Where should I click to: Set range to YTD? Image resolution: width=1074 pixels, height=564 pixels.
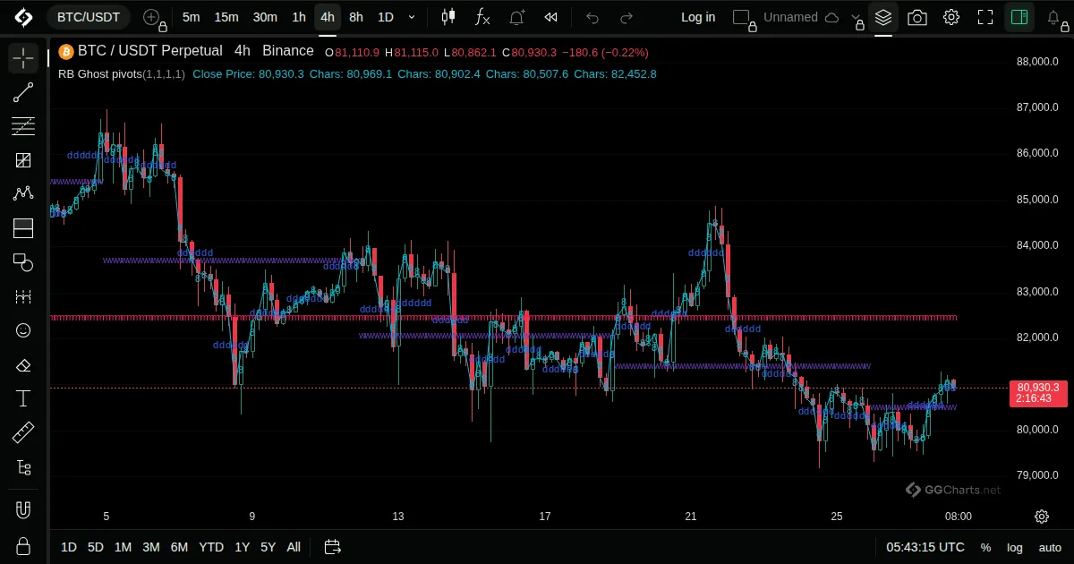pyautogui.click(x=211, y=547)
